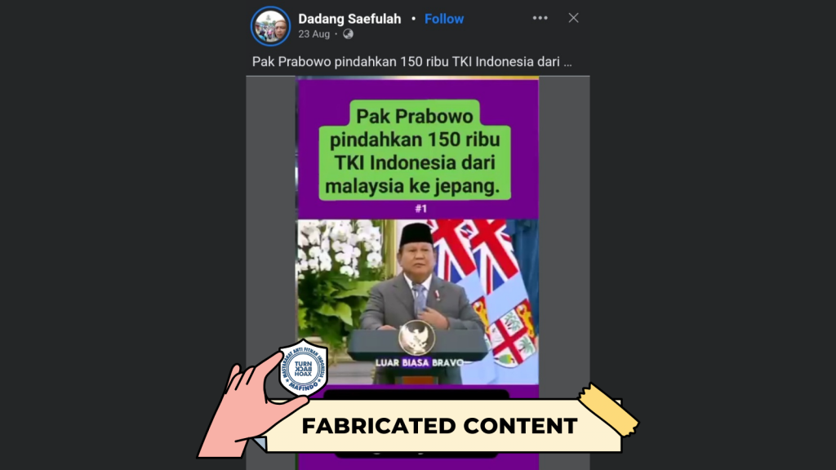Close the post viewer with X

pos(573,18)
